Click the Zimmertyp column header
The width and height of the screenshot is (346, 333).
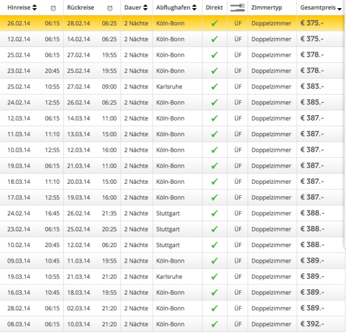[267, 8]
